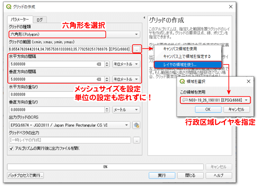Click the ヘルプ button
Screen dimensions: 257x186
(x=219, y=175)
